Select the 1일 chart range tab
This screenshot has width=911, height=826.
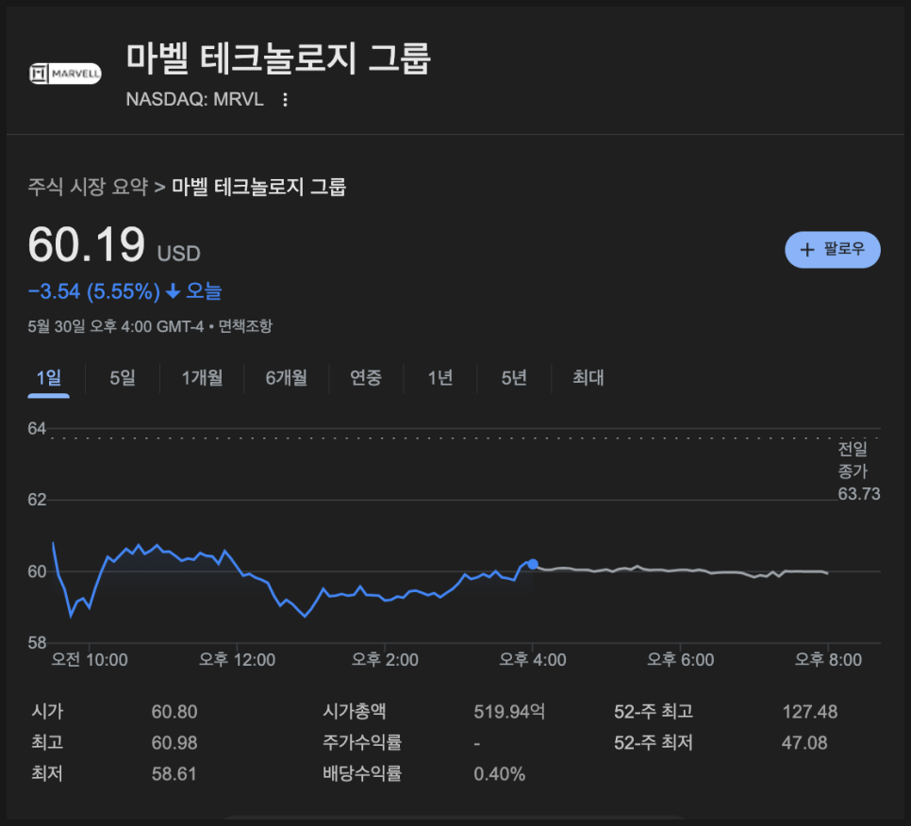click(49, 378)
